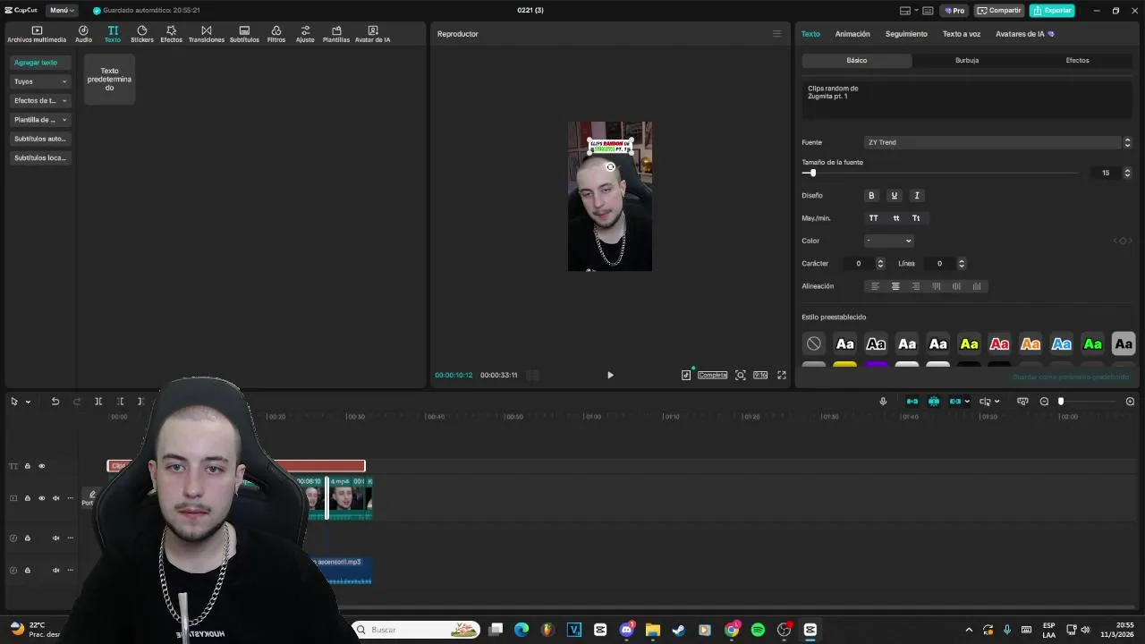Open the player options hamburger menu
1145x644 pixels.
[x=776, y=34]
